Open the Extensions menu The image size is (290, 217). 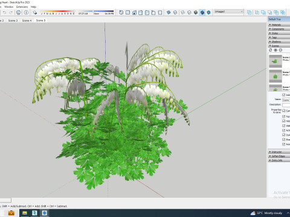coord(22,7)
